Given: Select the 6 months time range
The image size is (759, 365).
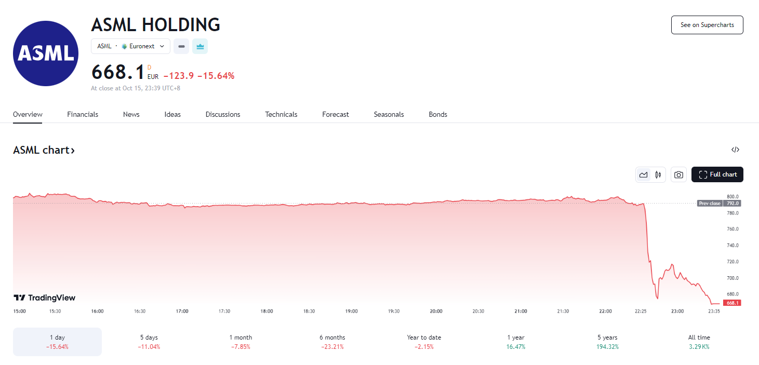Looking at the screenshot, I should coord(332,342).
